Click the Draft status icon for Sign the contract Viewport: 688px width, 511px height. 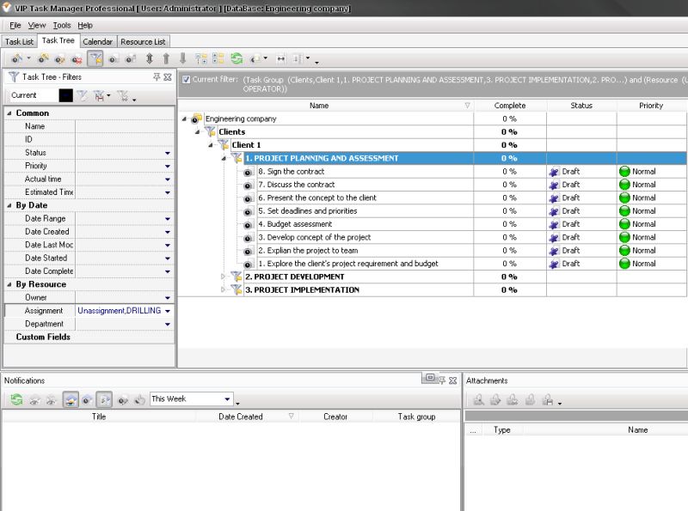[x=554, y=172]
